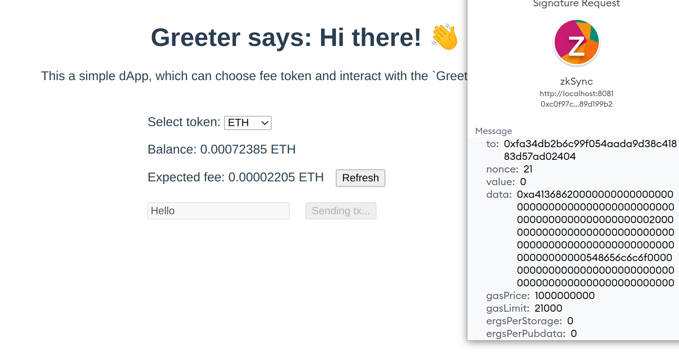The height and width of the screenshot is (361, 679).
Task: Click the nonce value 21
Action: [528, 169]
